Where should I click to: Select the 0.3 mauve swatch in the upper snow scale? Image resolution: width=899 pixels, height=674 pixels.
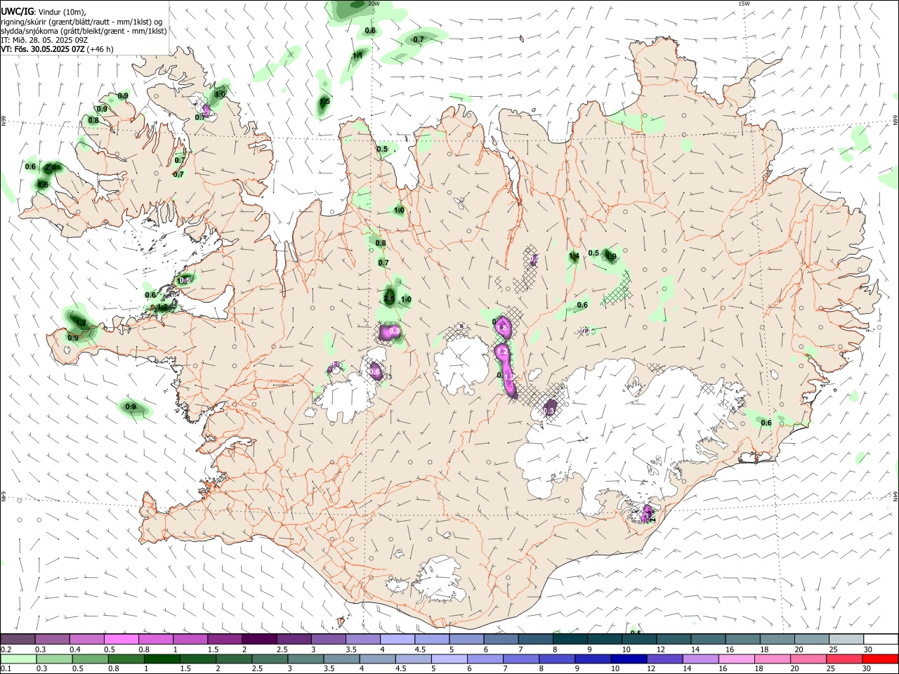pyautogui.click(x=52, y=640)
